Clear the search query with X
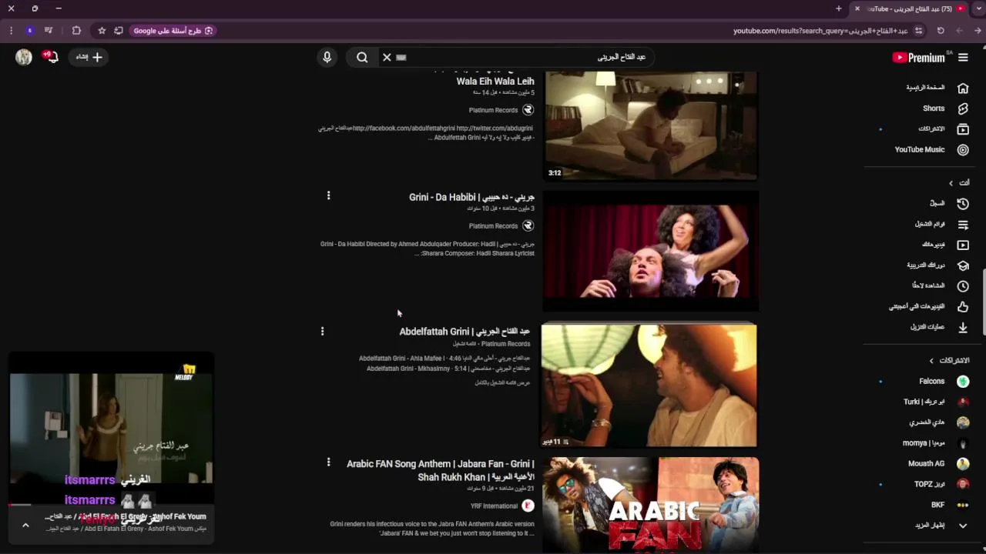 387,57
